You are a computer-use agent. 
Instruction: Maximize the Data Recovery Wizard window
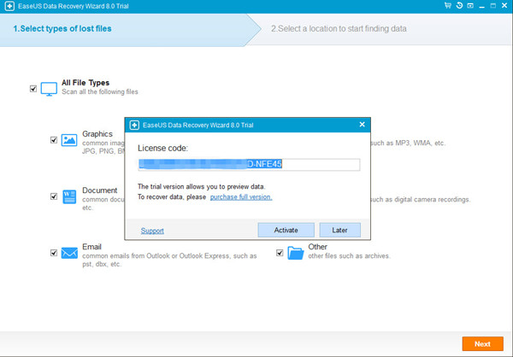493,6
